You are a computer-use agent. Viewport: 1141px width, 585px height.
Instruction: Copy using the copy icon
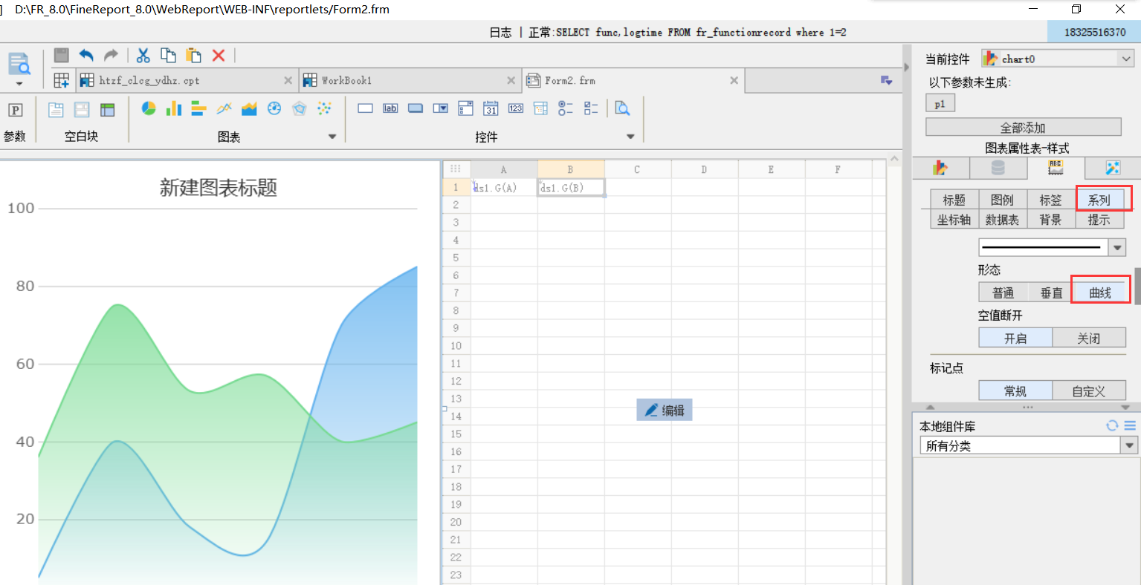(x=169, y=55)
